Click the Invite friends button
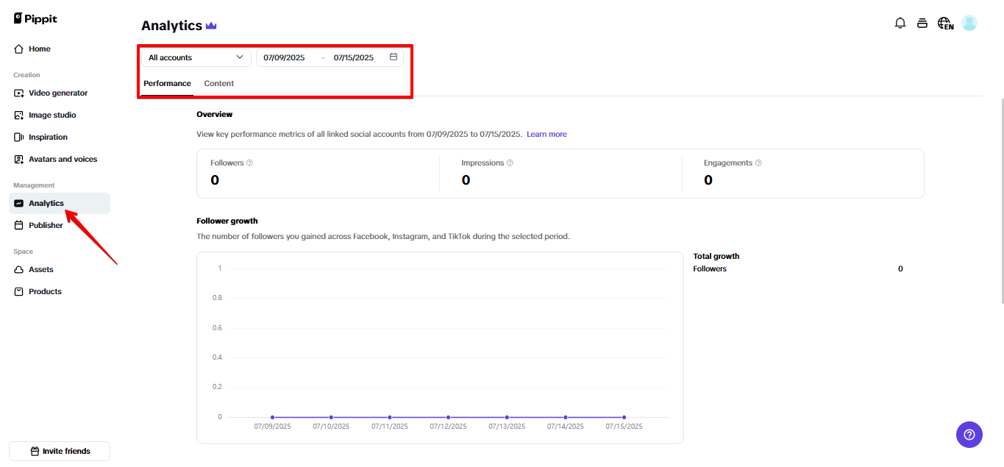Screen dimensions: 1004x467 point(59,451)
